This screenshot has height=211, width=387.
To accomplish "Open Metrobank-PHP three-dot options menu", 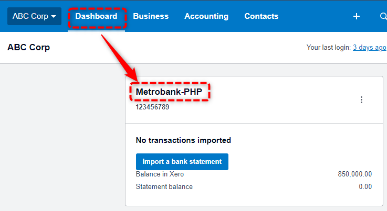I will pyautogui.click(x=361, y=99).
